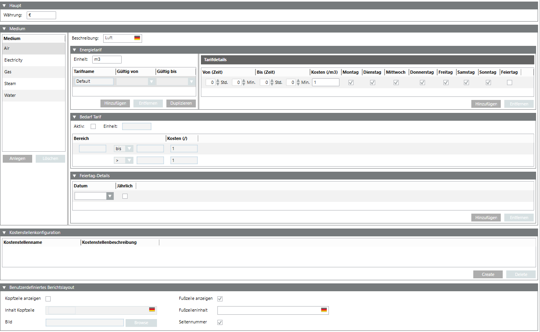The height and width of the screenshot is (332, 540).
Task: Enable Kopfzeile anzeigen checkbox
Action: point(48,299)
